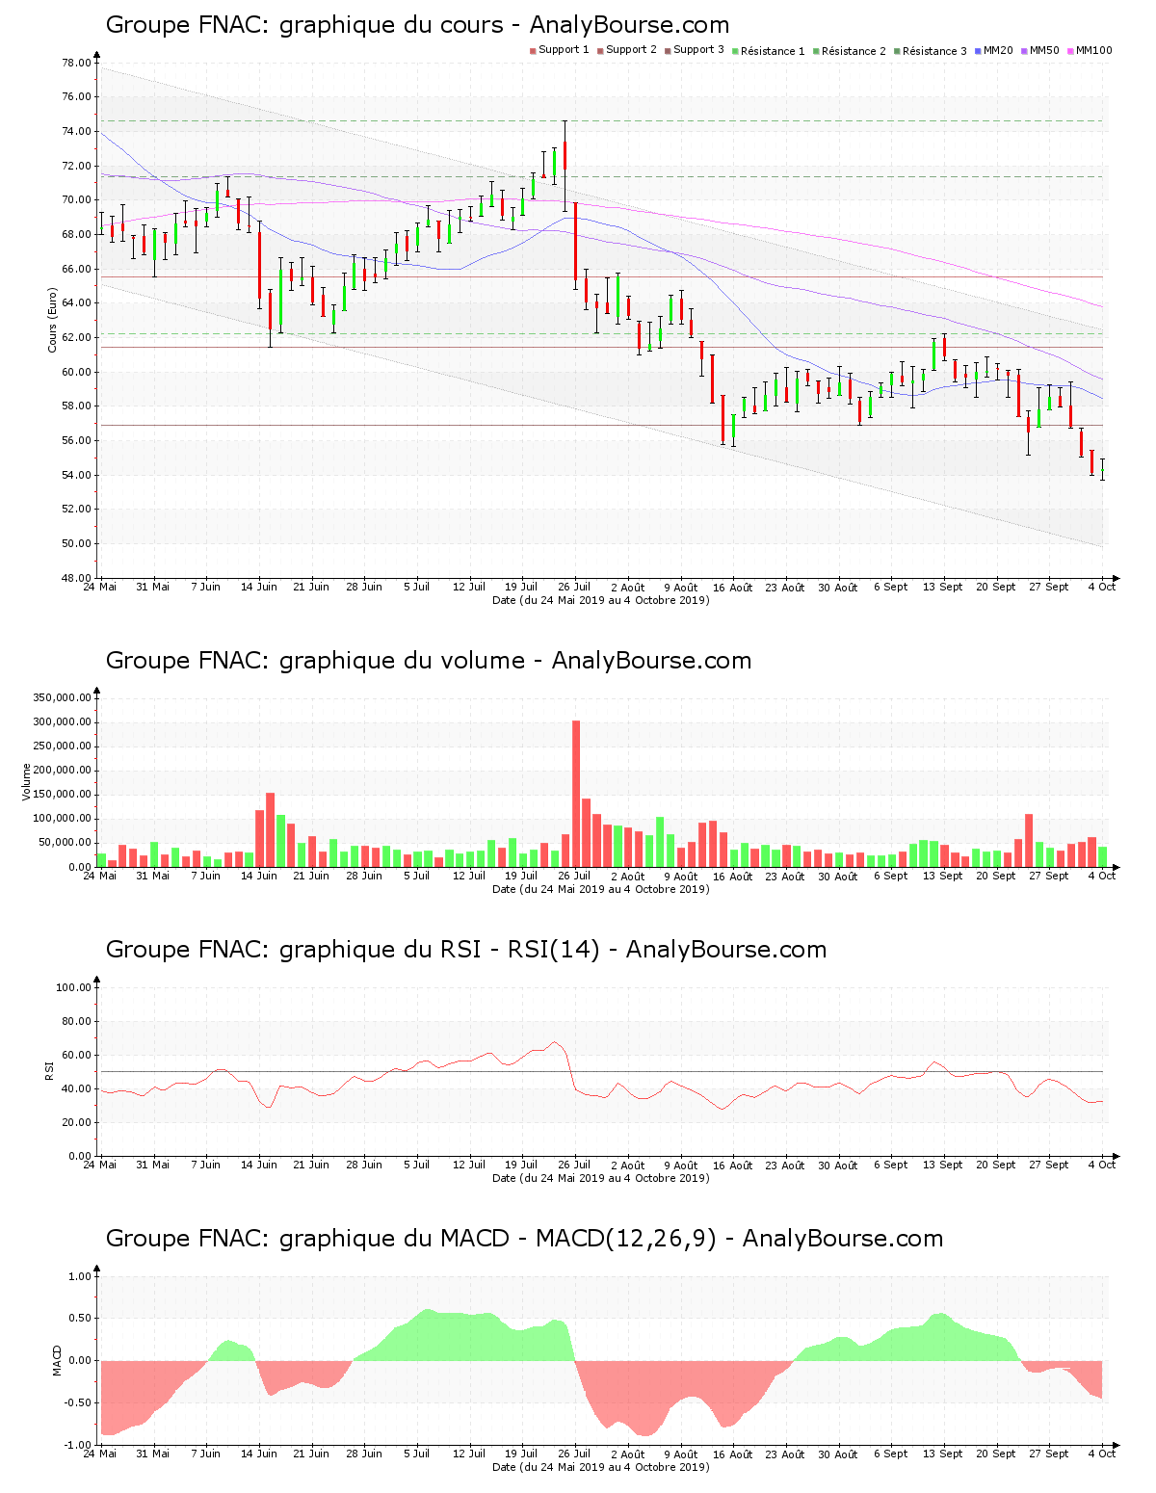This screenshot has width=1156, height=1493.
Task: Click the '5 Juil' date on RSI chart
Action: coord(416,1165)
